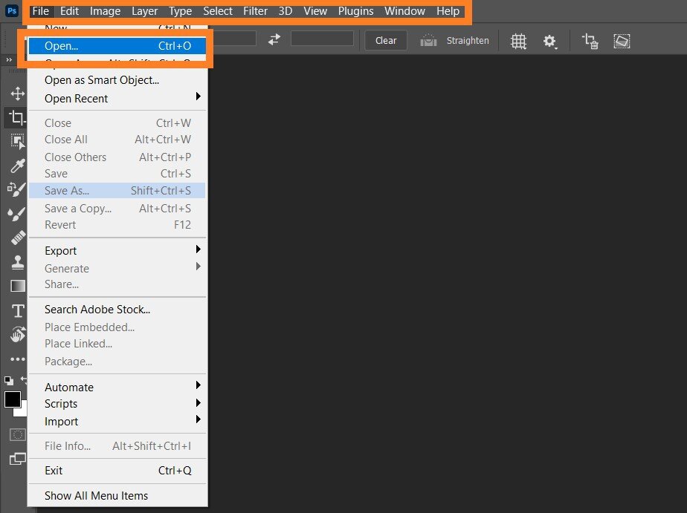Open the Plugins menu
Viewport: 687px width, 513px height.
click(355, 11)
